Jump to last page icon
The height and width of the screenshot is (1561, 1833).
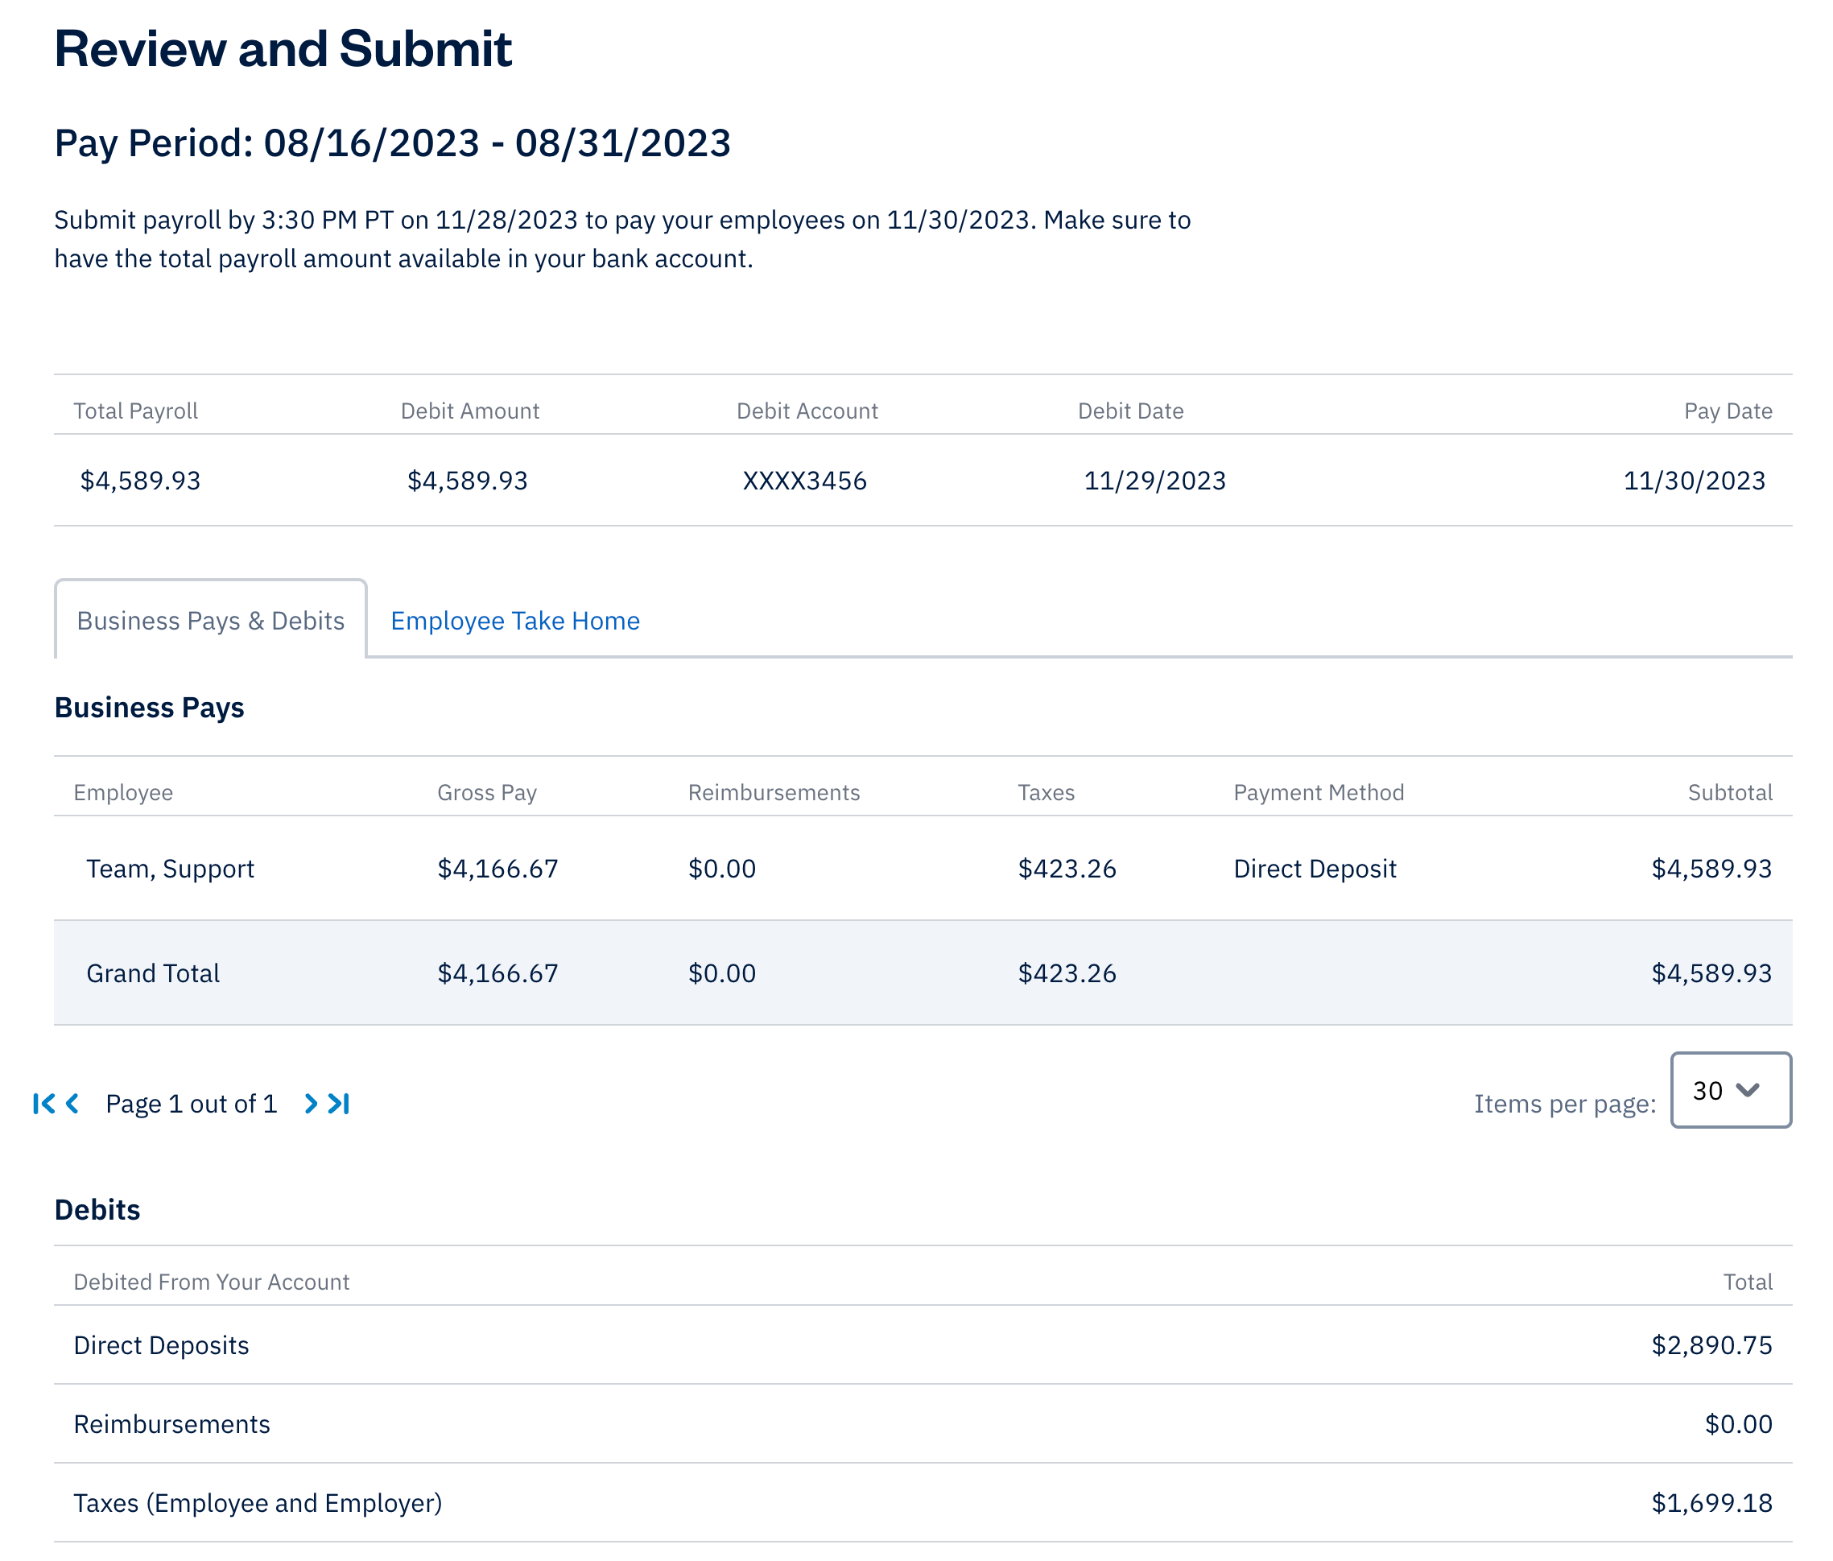pos(340,1104)
